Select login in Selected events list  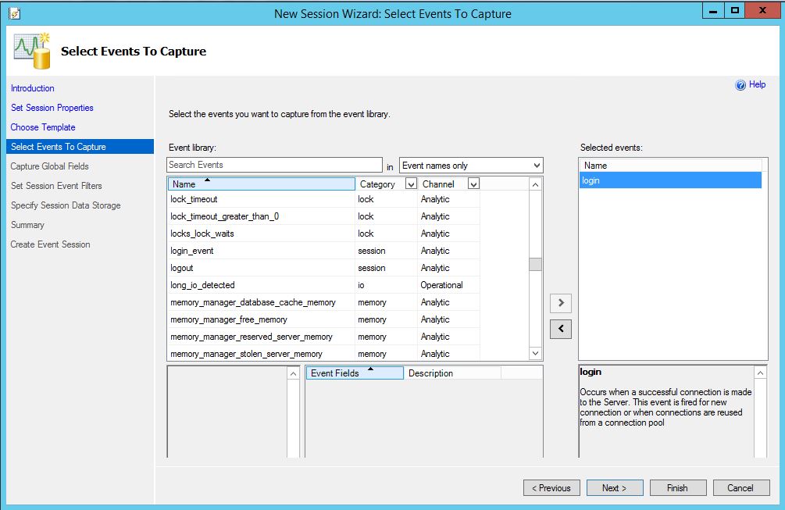670,180
